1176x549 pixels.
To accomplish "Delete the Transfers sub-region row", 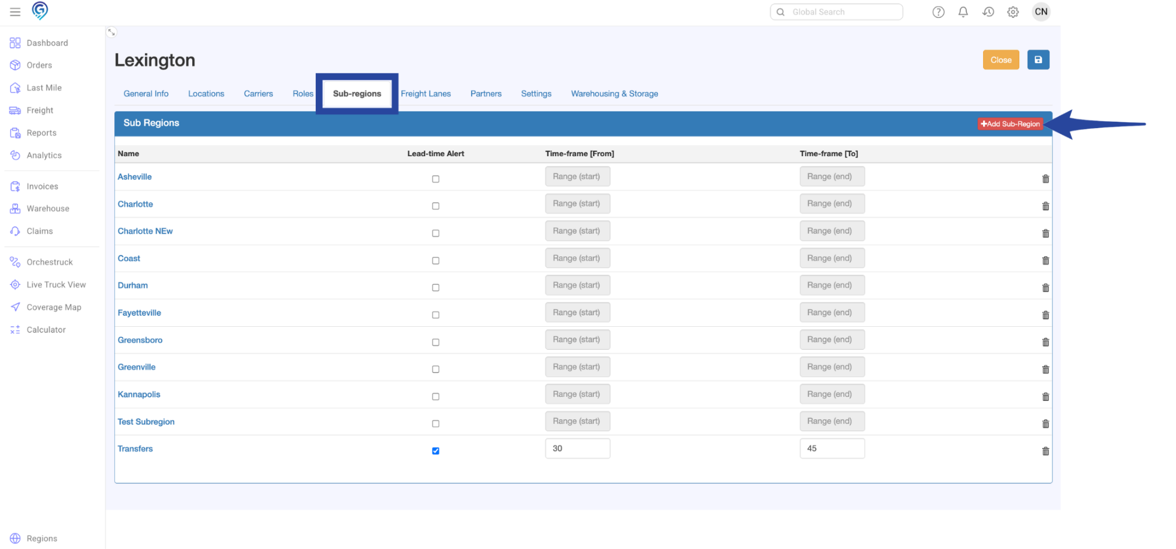I will click(1045, 451).
